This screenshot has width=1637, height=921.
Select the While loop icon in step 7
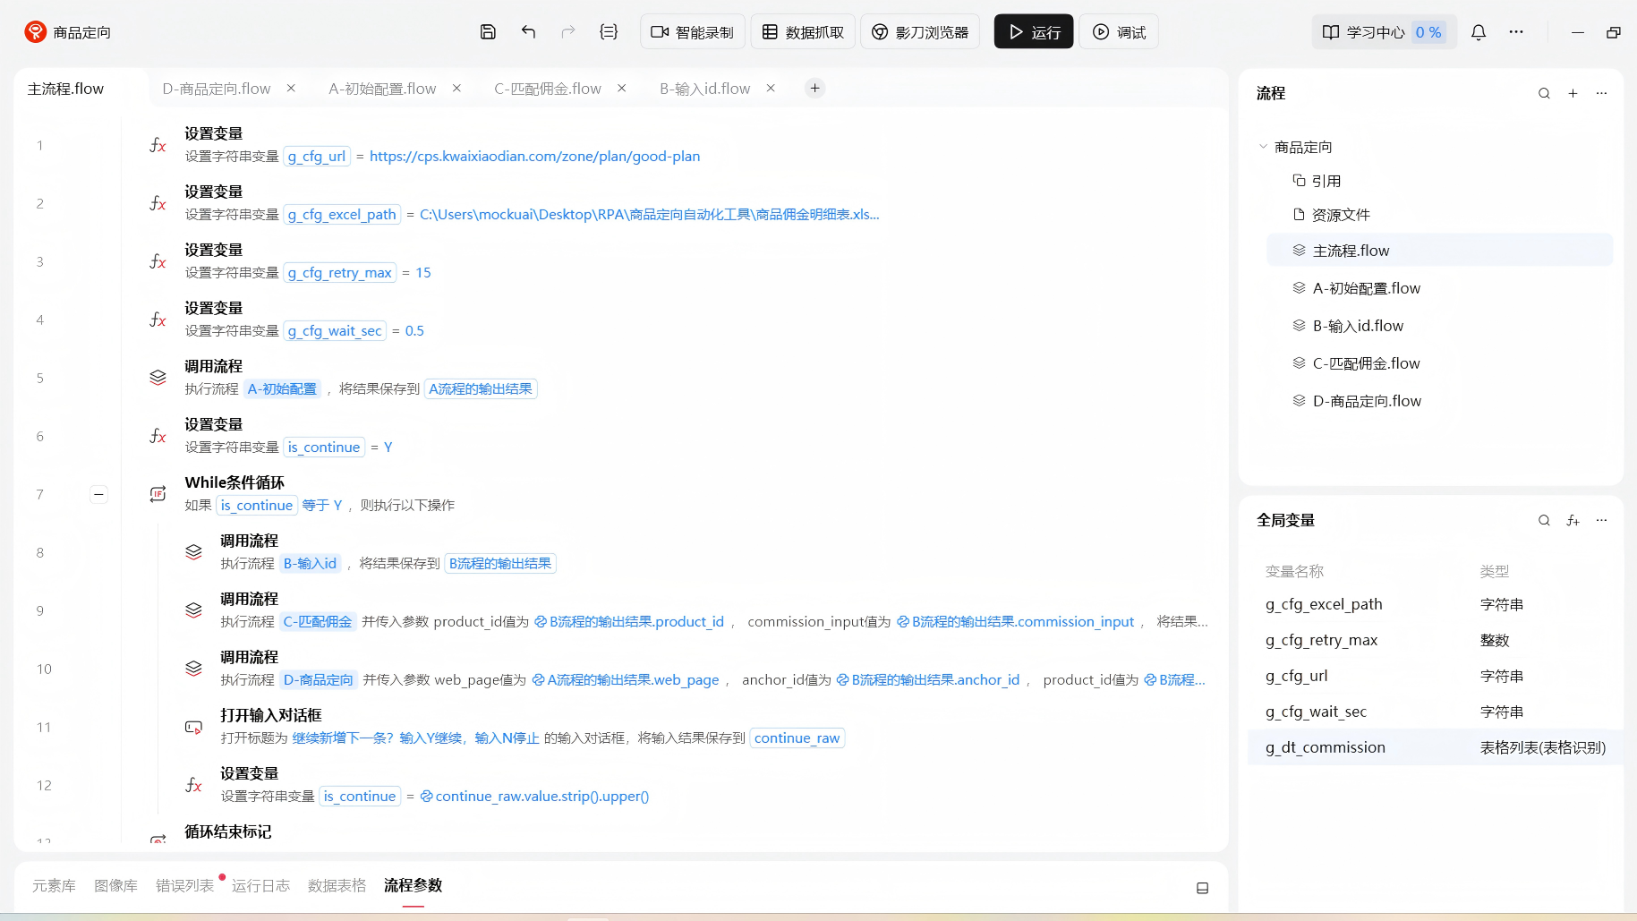[158, 494]
